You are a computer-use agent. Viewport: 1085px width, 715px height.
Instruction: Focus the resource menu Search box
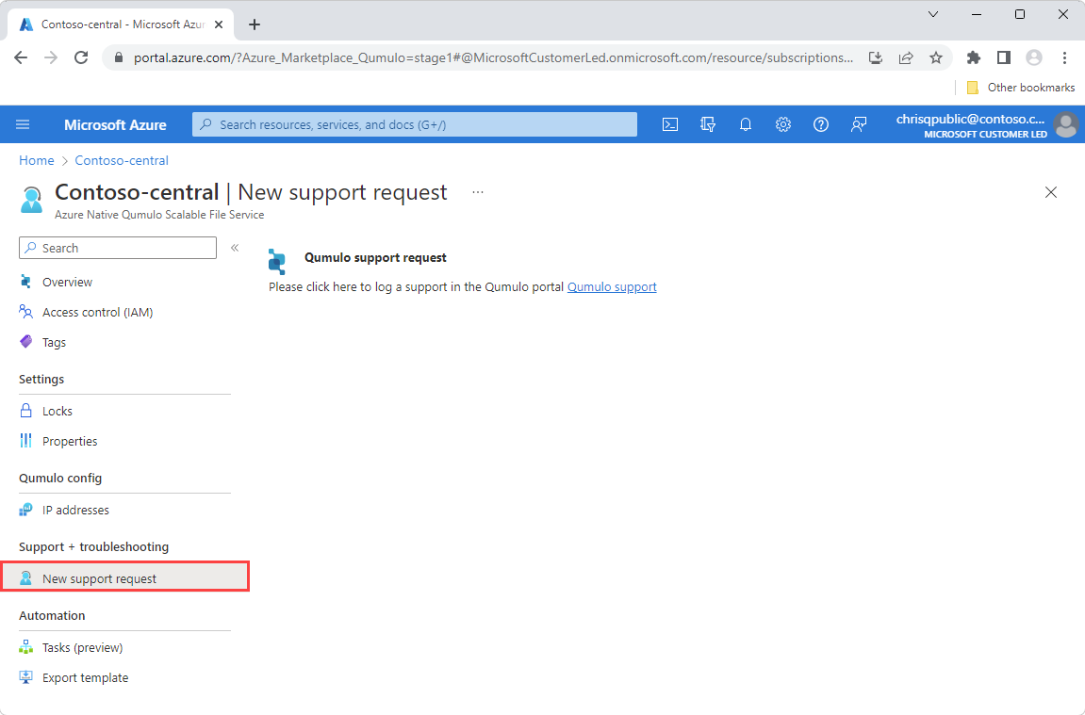coord(118,248)
